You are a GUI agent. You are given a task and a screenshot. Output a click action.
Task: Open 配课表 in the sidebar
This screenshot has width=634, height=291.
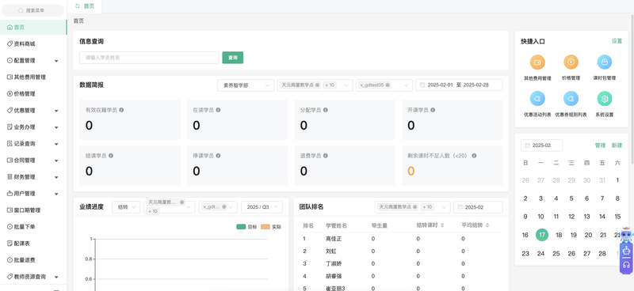pos(33,244)
